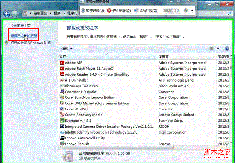This screenshot has height=163, width=235.
Task: Click the vertical scrollbar down arrow
Action: click(x=231, y=142)
